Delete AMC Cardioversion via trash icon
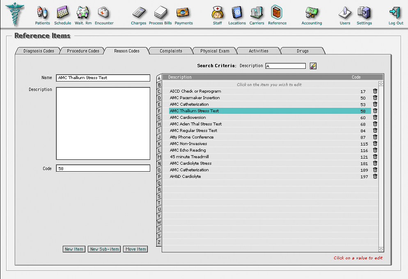The image size is (408, 279). pos(375,118)
